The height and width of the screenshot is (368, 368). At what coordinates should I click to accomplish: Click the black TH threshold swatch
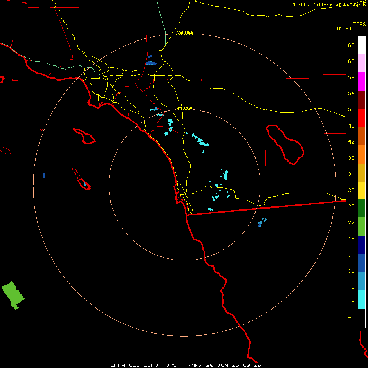pos(361,318)
